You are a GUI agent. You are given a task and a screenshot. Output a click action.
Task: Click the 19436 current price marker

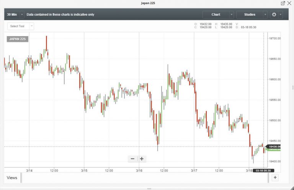(274, 146)
